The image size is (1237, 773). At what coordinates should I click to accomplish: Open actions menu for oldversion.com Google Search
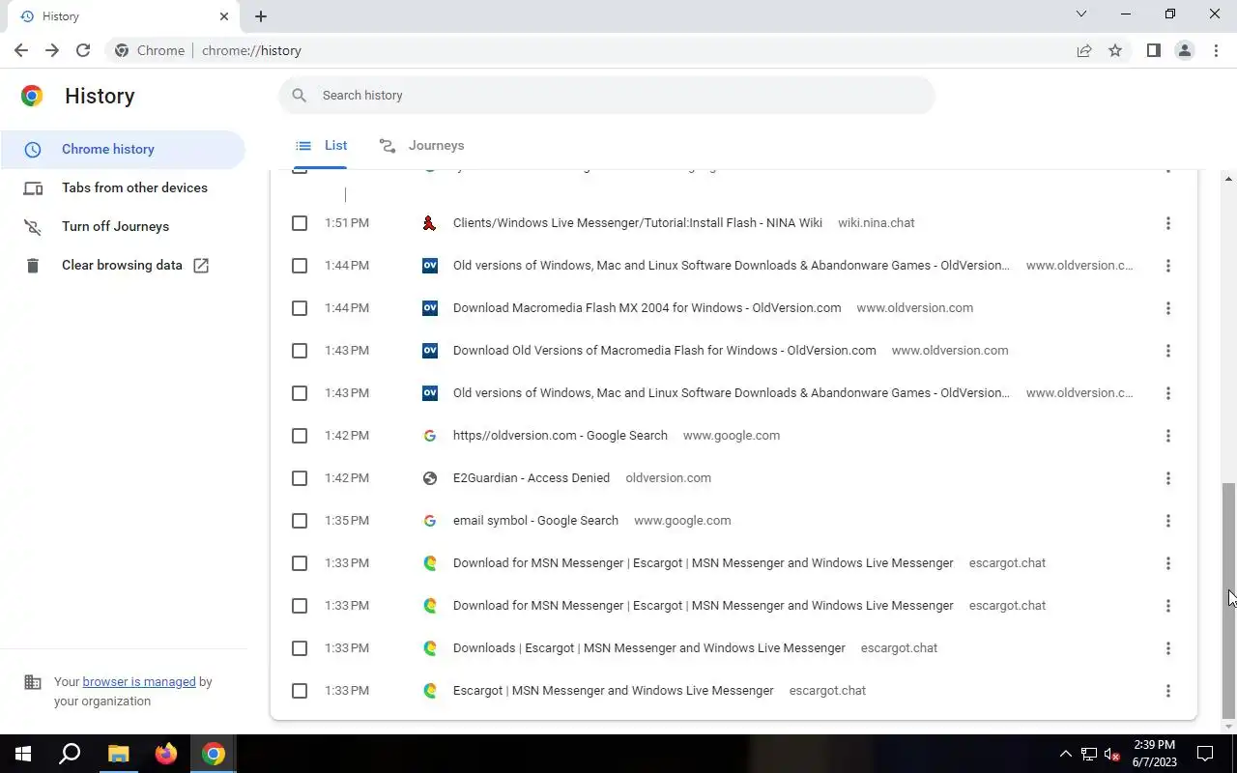click(x=1167, y=436)
